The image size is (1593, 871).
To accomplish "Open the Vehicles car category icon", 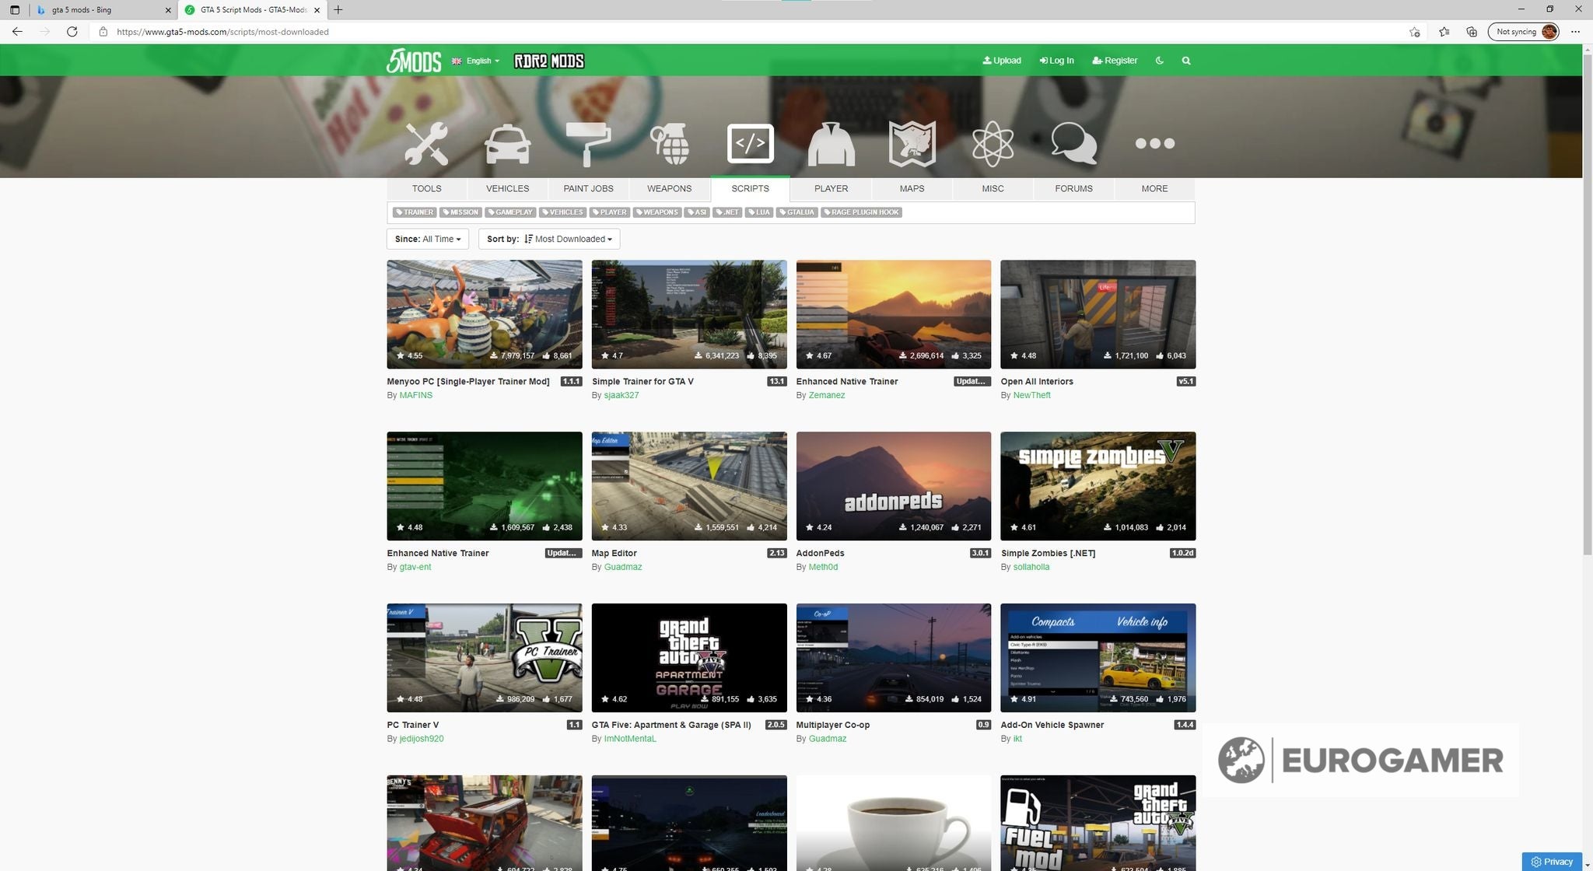I will (x=507, y=143).
